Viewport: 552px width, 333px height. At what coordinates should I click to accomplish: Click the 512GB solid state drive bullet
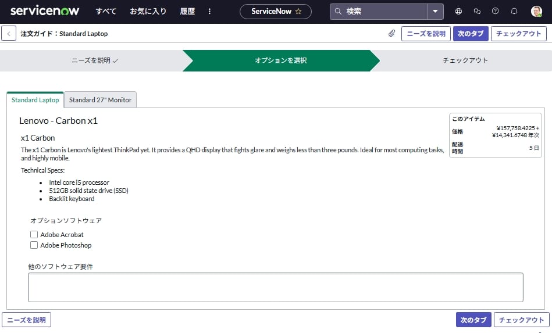pyautogui.click(x=89, y=191)
